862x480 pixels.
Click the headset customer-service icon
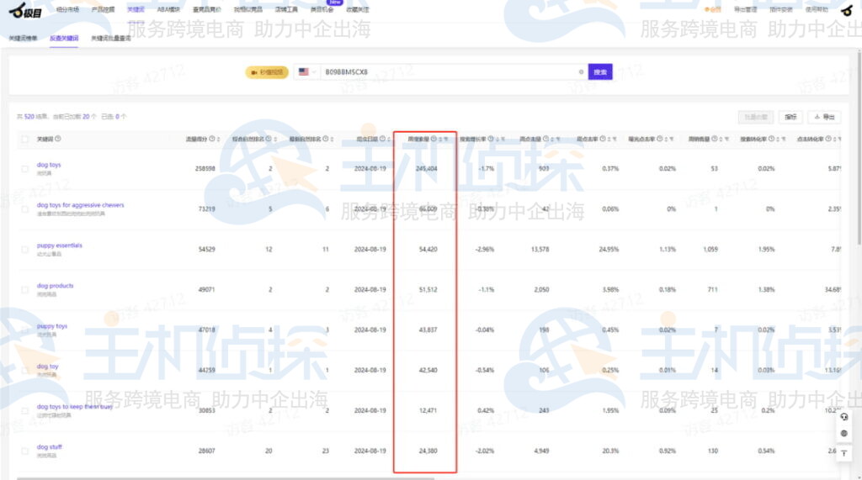pos(844,417)
